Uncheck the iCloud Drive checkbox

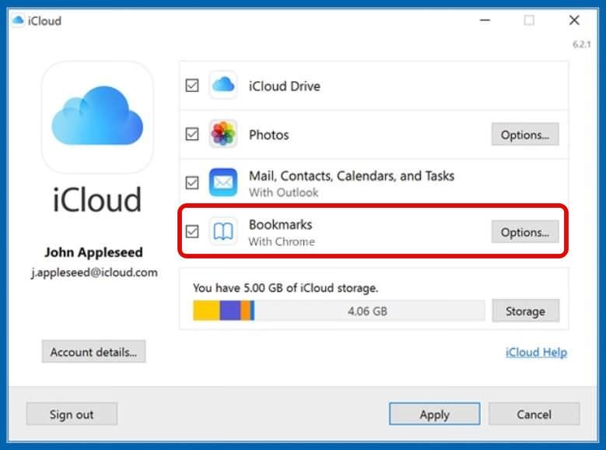coord(192,85)
